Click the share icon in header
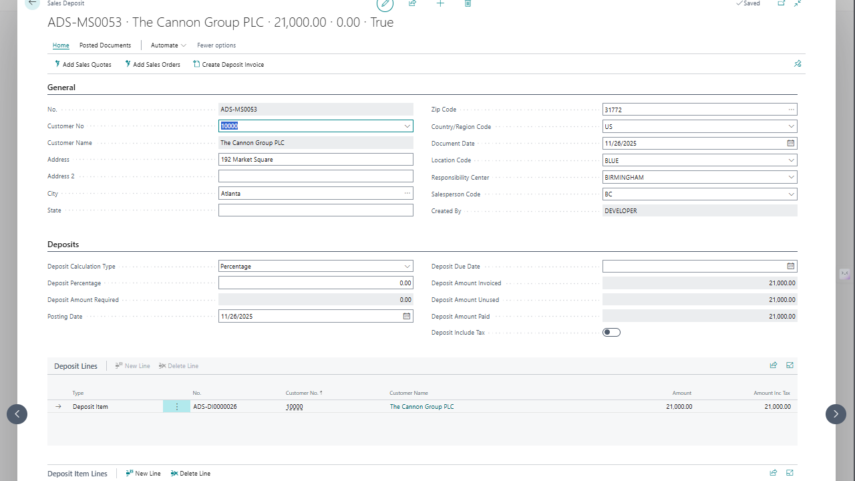This screenshot has width=855, height=481. pyautogui.click(x=412, y=4)
